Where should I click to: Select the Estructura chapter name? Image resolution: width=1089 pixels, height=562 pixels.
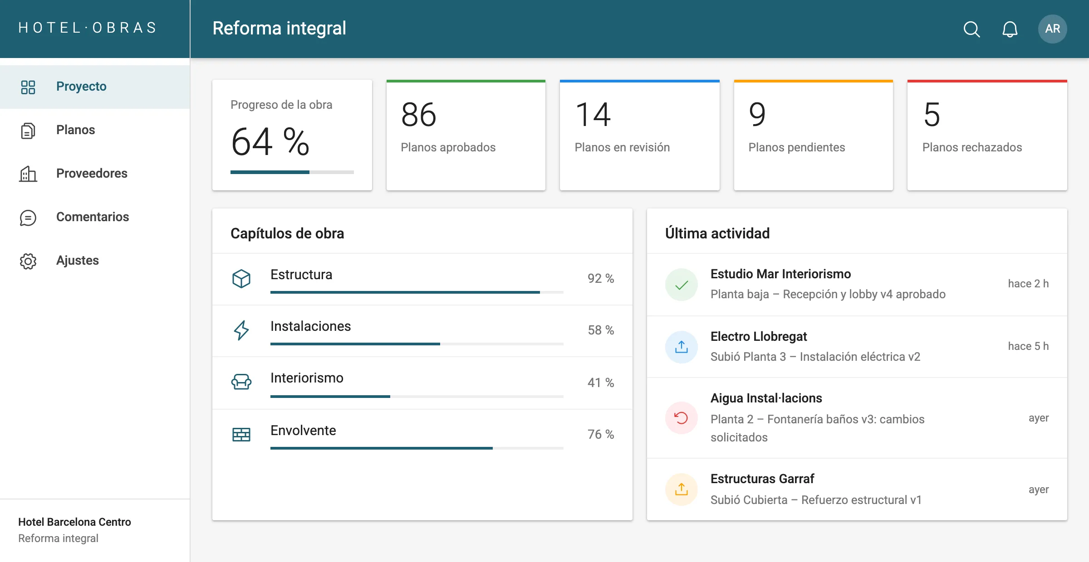pyautogui.click(x=301, y=275)
